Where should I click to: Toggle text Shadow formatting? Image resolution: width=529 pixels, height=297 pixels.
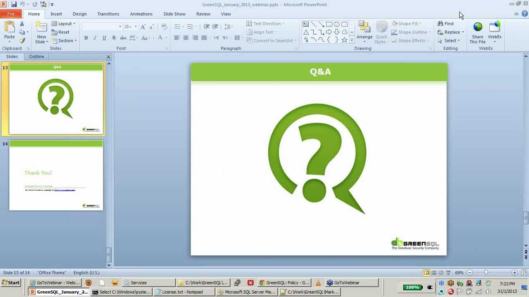coord(113,38)
